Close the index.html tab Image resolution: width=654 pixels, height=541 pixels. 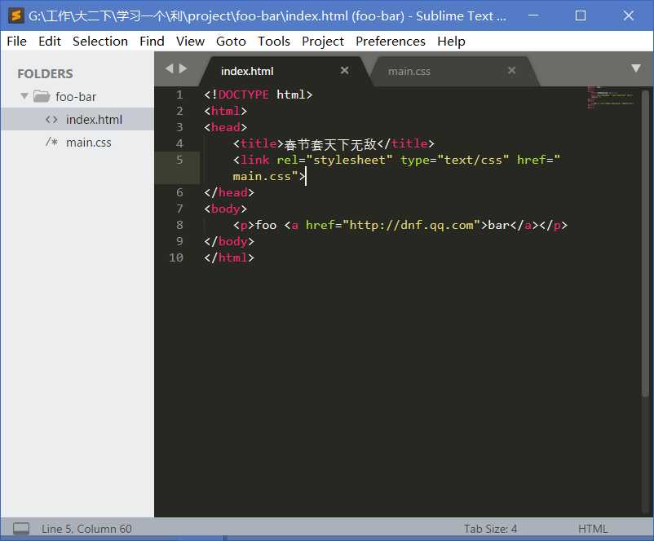pyautogui.click(x=344, y=70)
